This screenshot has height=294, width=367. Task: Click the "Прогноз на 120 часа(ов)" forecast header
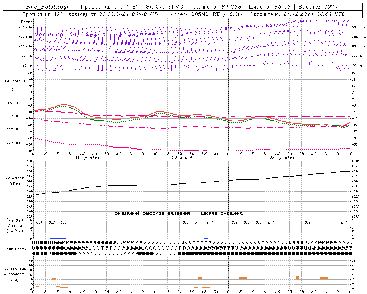[55, 14]
